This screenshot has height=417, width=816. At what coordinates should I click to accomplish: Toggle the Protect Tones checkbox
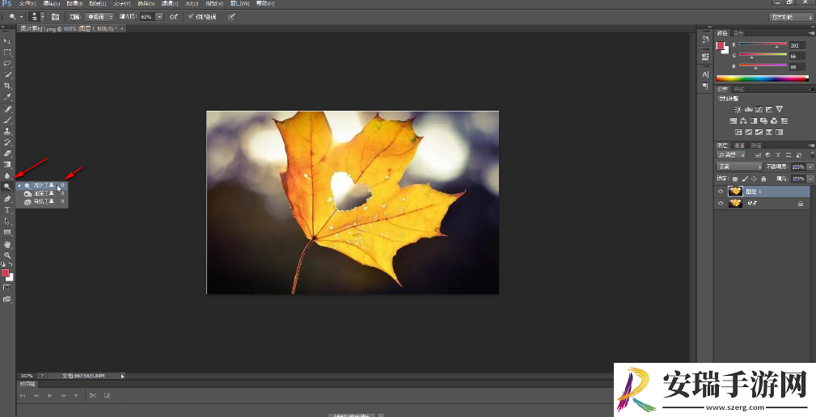191,17
